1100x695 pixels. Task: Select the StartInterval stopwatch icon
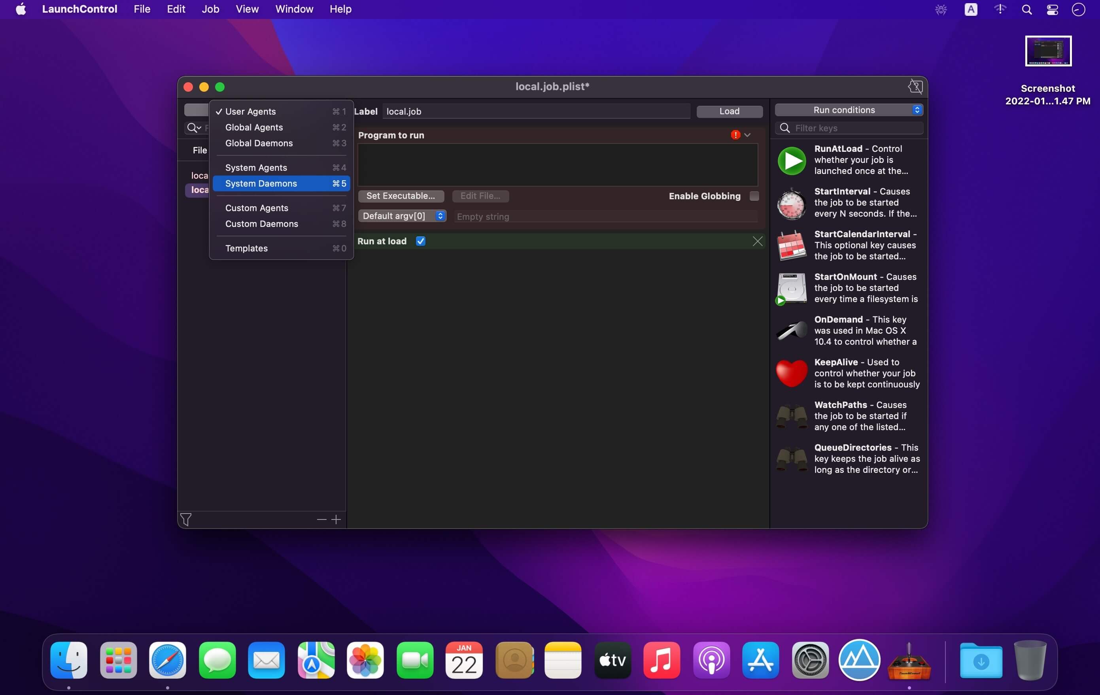(x=792, y=203)
